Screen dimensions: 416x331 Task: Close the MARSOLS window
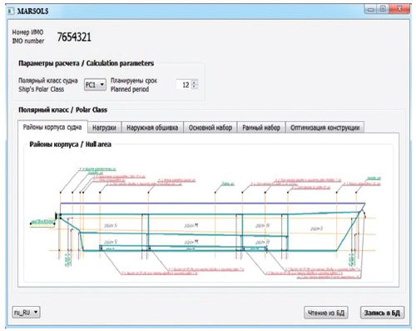(x=399, y=9)
